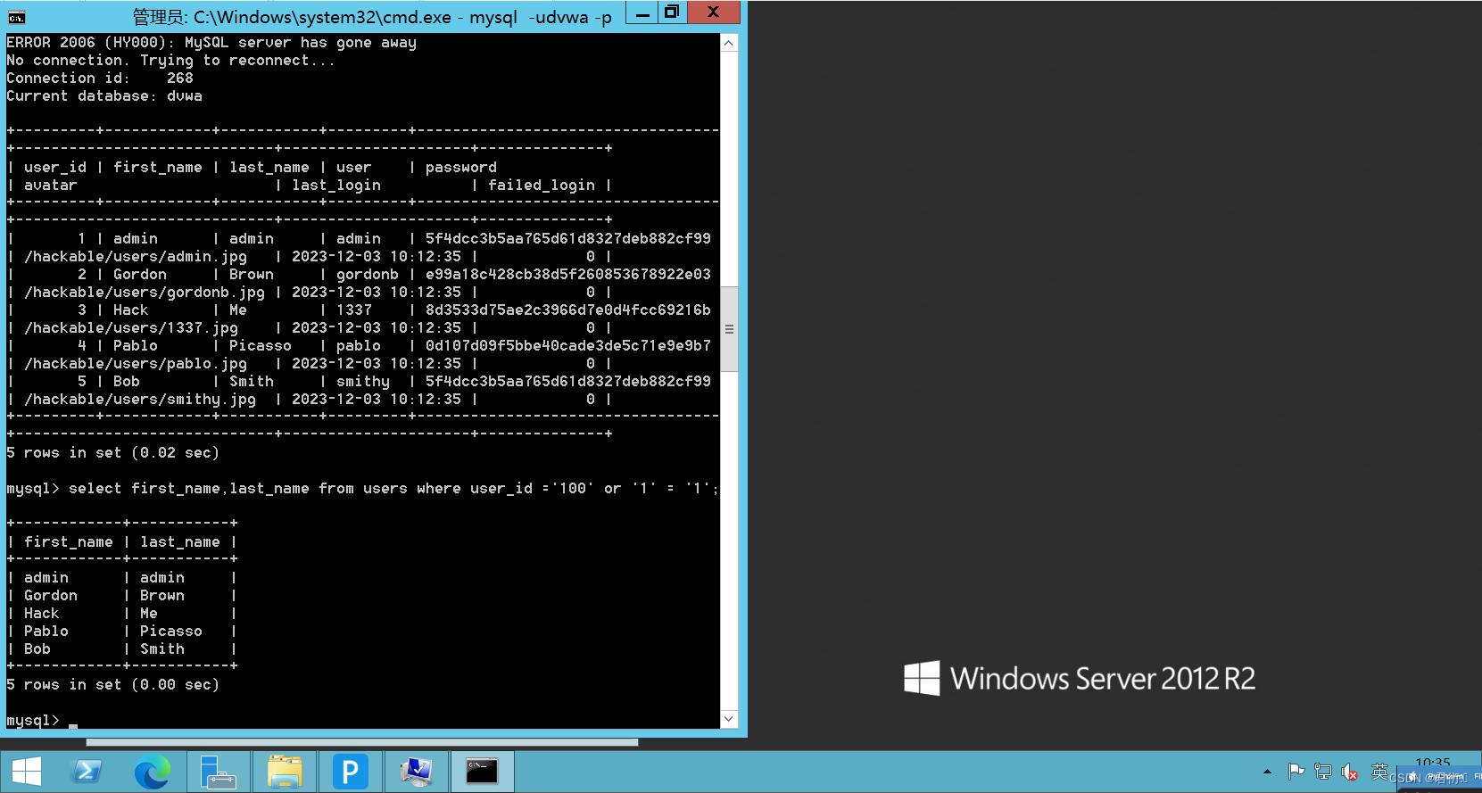Show hidden system tray icons
Screen dimensions: 1482x793
pyautogui.click(x=1267, y=772)
